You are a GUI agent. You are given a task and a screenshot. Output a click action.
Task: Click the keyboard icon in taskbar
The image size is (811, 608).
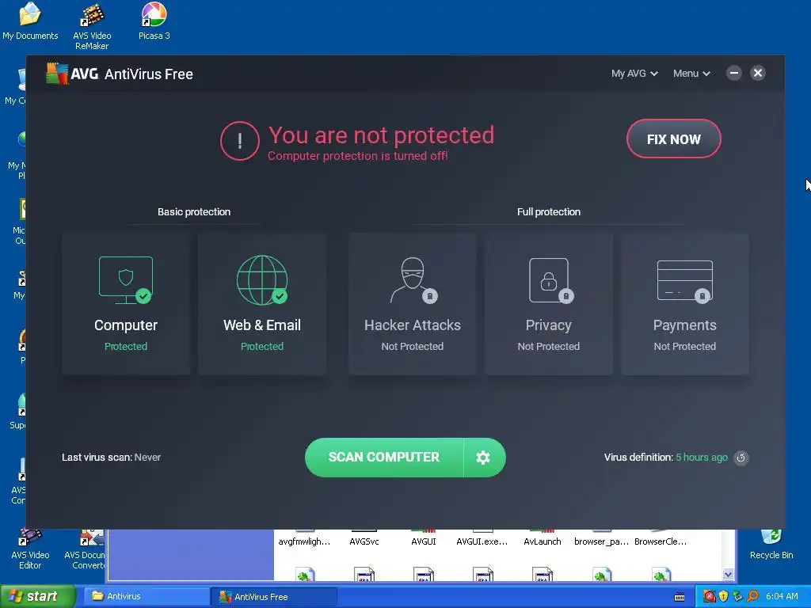[x=680, y=597]
